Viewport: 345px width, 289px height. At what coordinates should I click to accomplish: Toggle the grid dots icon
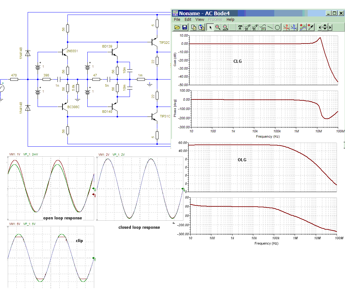(232, 27)
